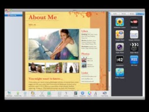Click Add Page in the toolbar
Image resolution: width=149 pixels, height=112 pixels.
pos(9,94)
